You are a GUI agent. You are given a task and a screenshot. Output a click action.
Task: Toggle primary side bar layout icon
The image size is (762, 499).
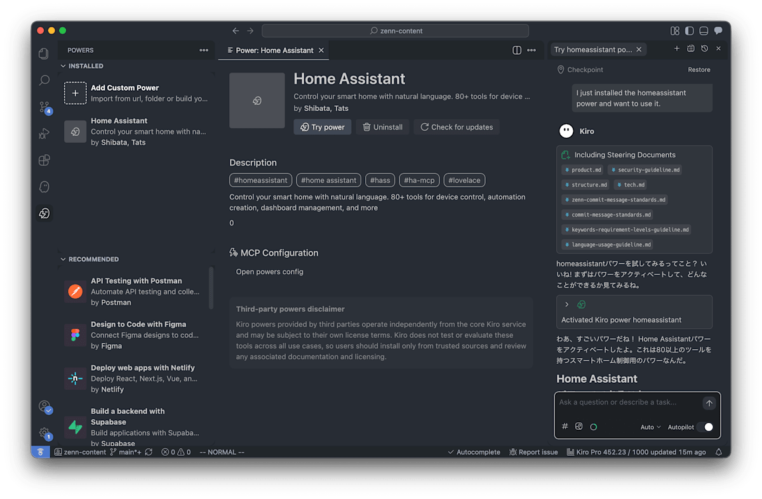[x=690, y=30]
